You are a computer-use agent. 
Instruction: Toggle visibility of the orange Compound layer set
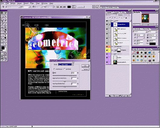[107, 46]
